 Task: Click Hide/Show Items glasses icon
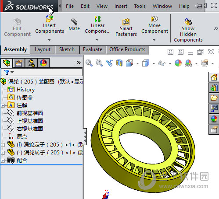(162, 63)
